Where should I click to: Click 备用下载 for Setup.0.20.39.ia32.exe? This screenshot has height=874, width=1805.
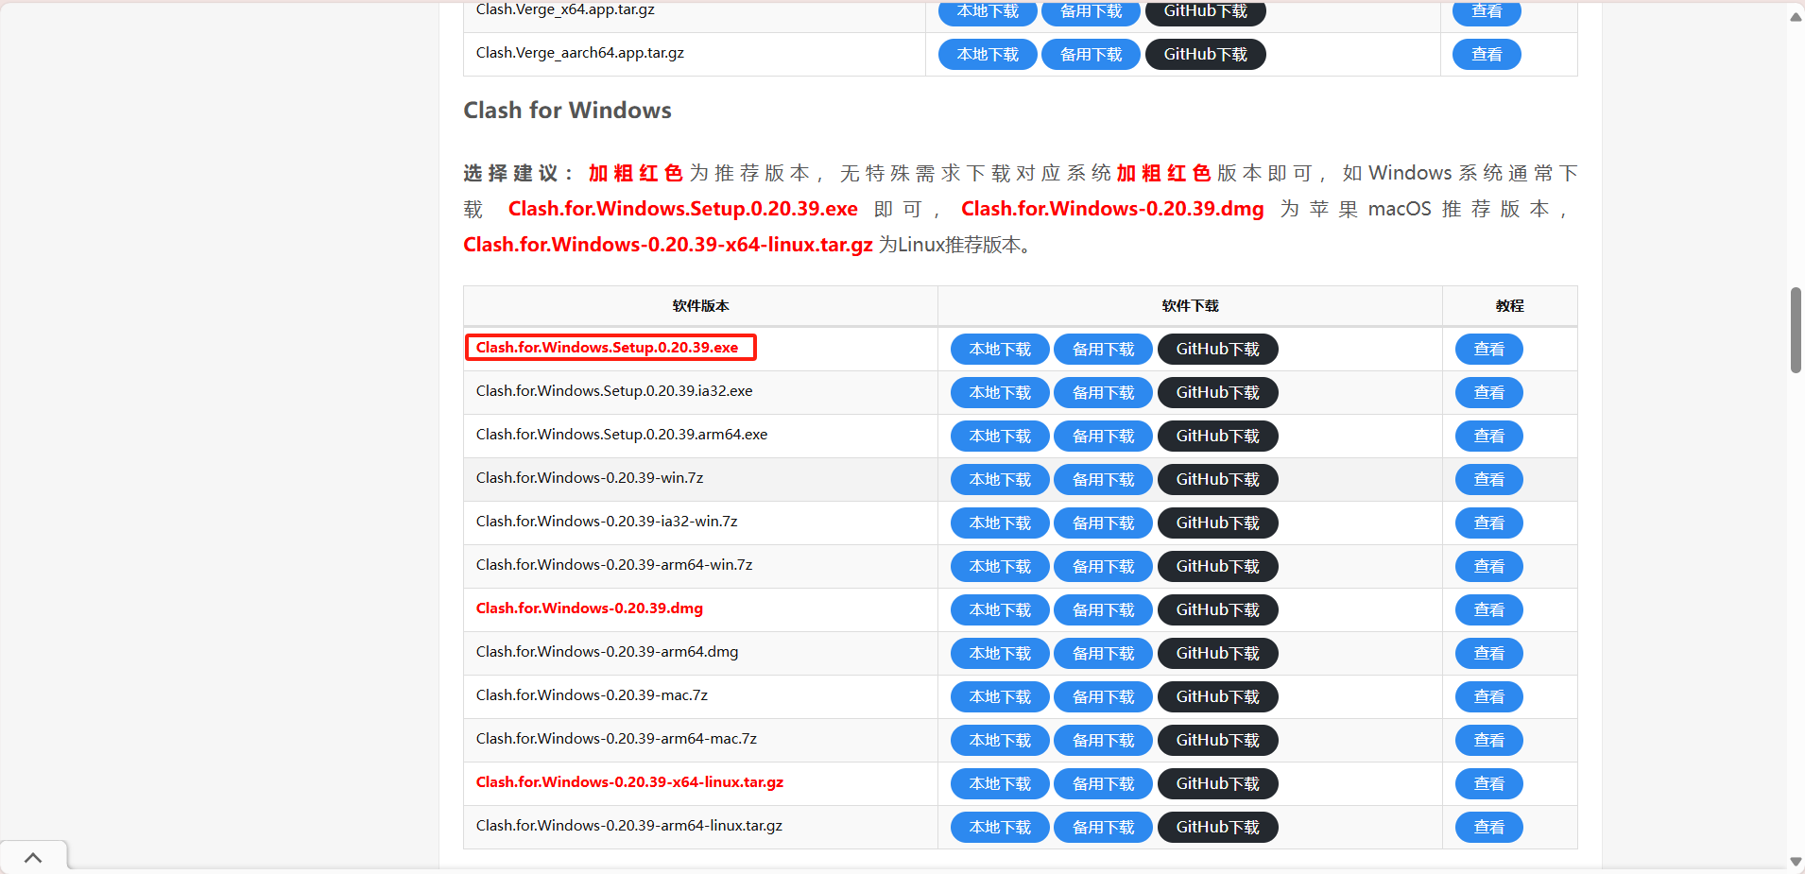point(1103,393)
